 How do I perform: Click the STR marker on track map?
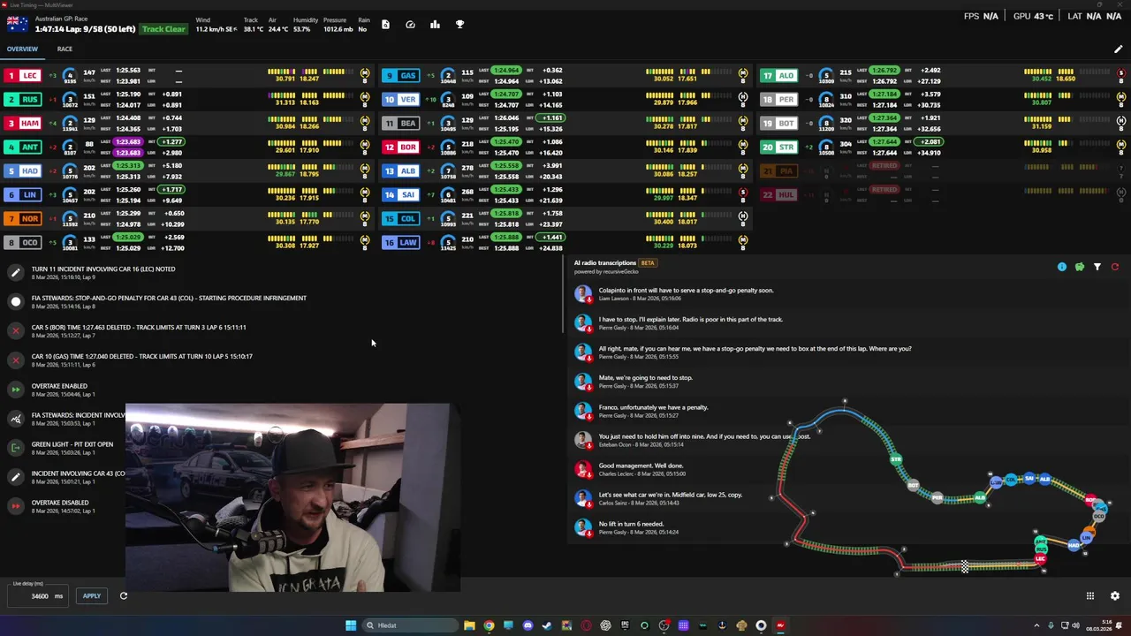(x=896, y=459)
